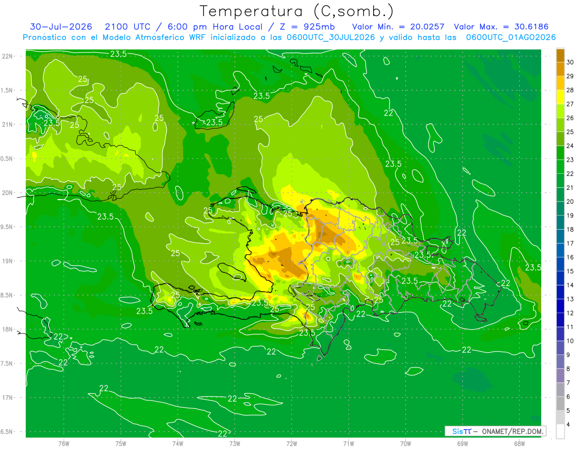Pick the white swatch below colorbar label 4
The height and width of the screenshot is (450, 583).
tap(560, 431)
